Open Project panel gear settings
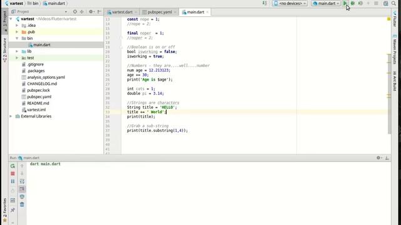 coord(91,12)
